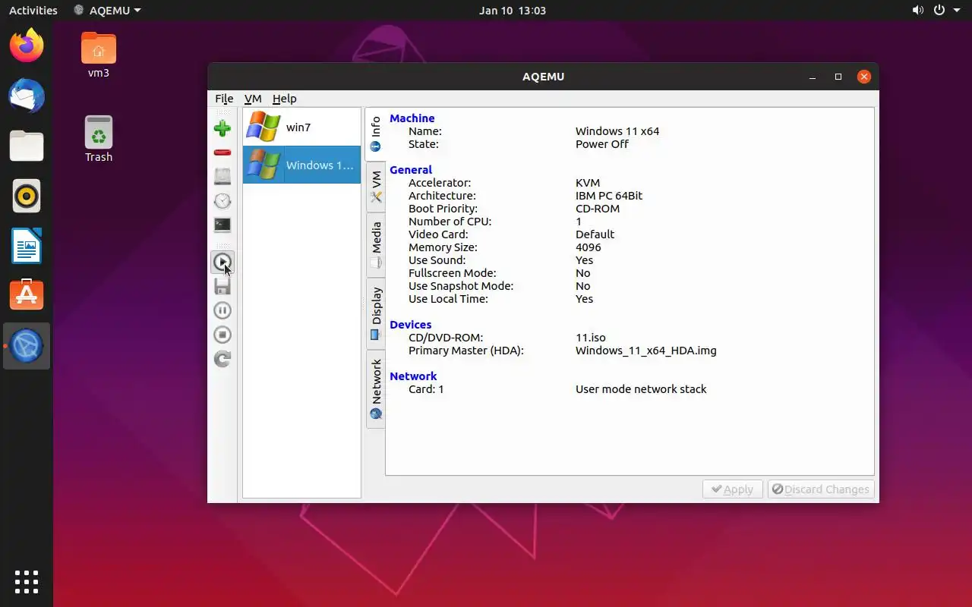This screenshot has height=607, width=972.
Task: Open the VM menu
Action: (253, 99)
